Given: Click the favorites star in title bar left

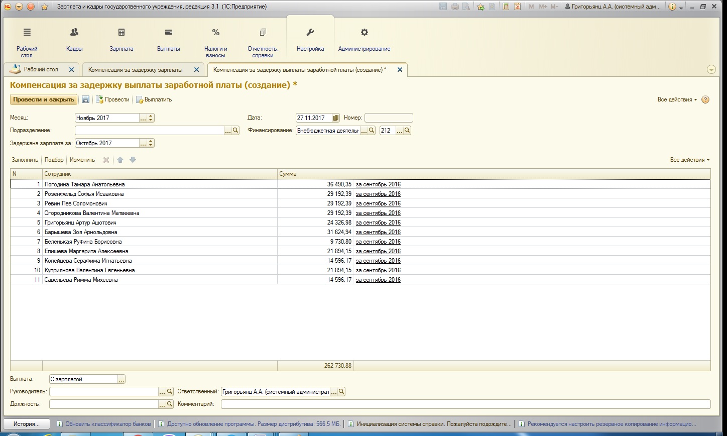Looking at the screenshot, I should coord(45,7).
